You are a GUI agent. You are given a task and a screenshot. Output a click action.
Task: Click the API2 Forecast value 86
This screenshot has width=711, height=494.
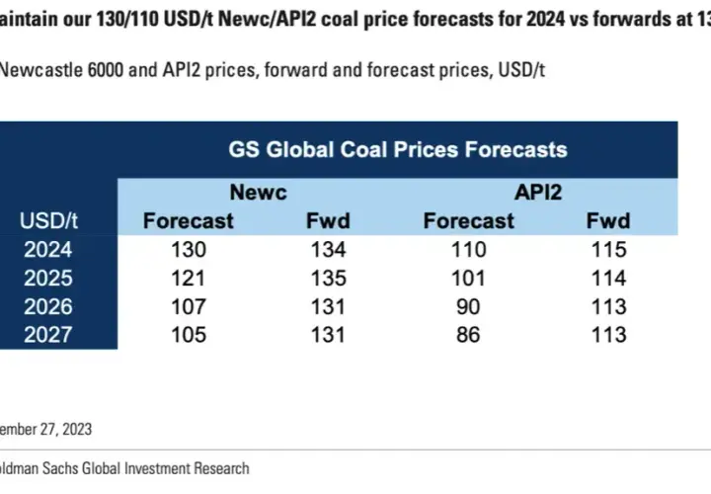468,335
